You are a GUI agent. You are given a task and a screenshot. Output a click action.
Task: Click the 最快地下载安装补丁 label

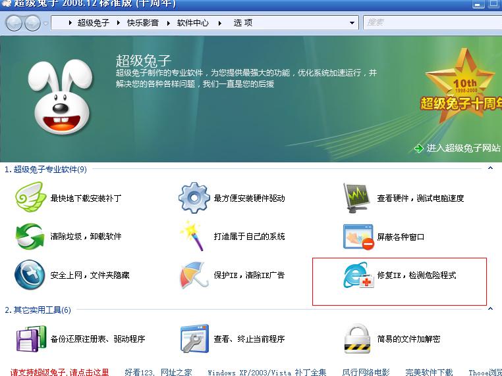click(86, 199)
